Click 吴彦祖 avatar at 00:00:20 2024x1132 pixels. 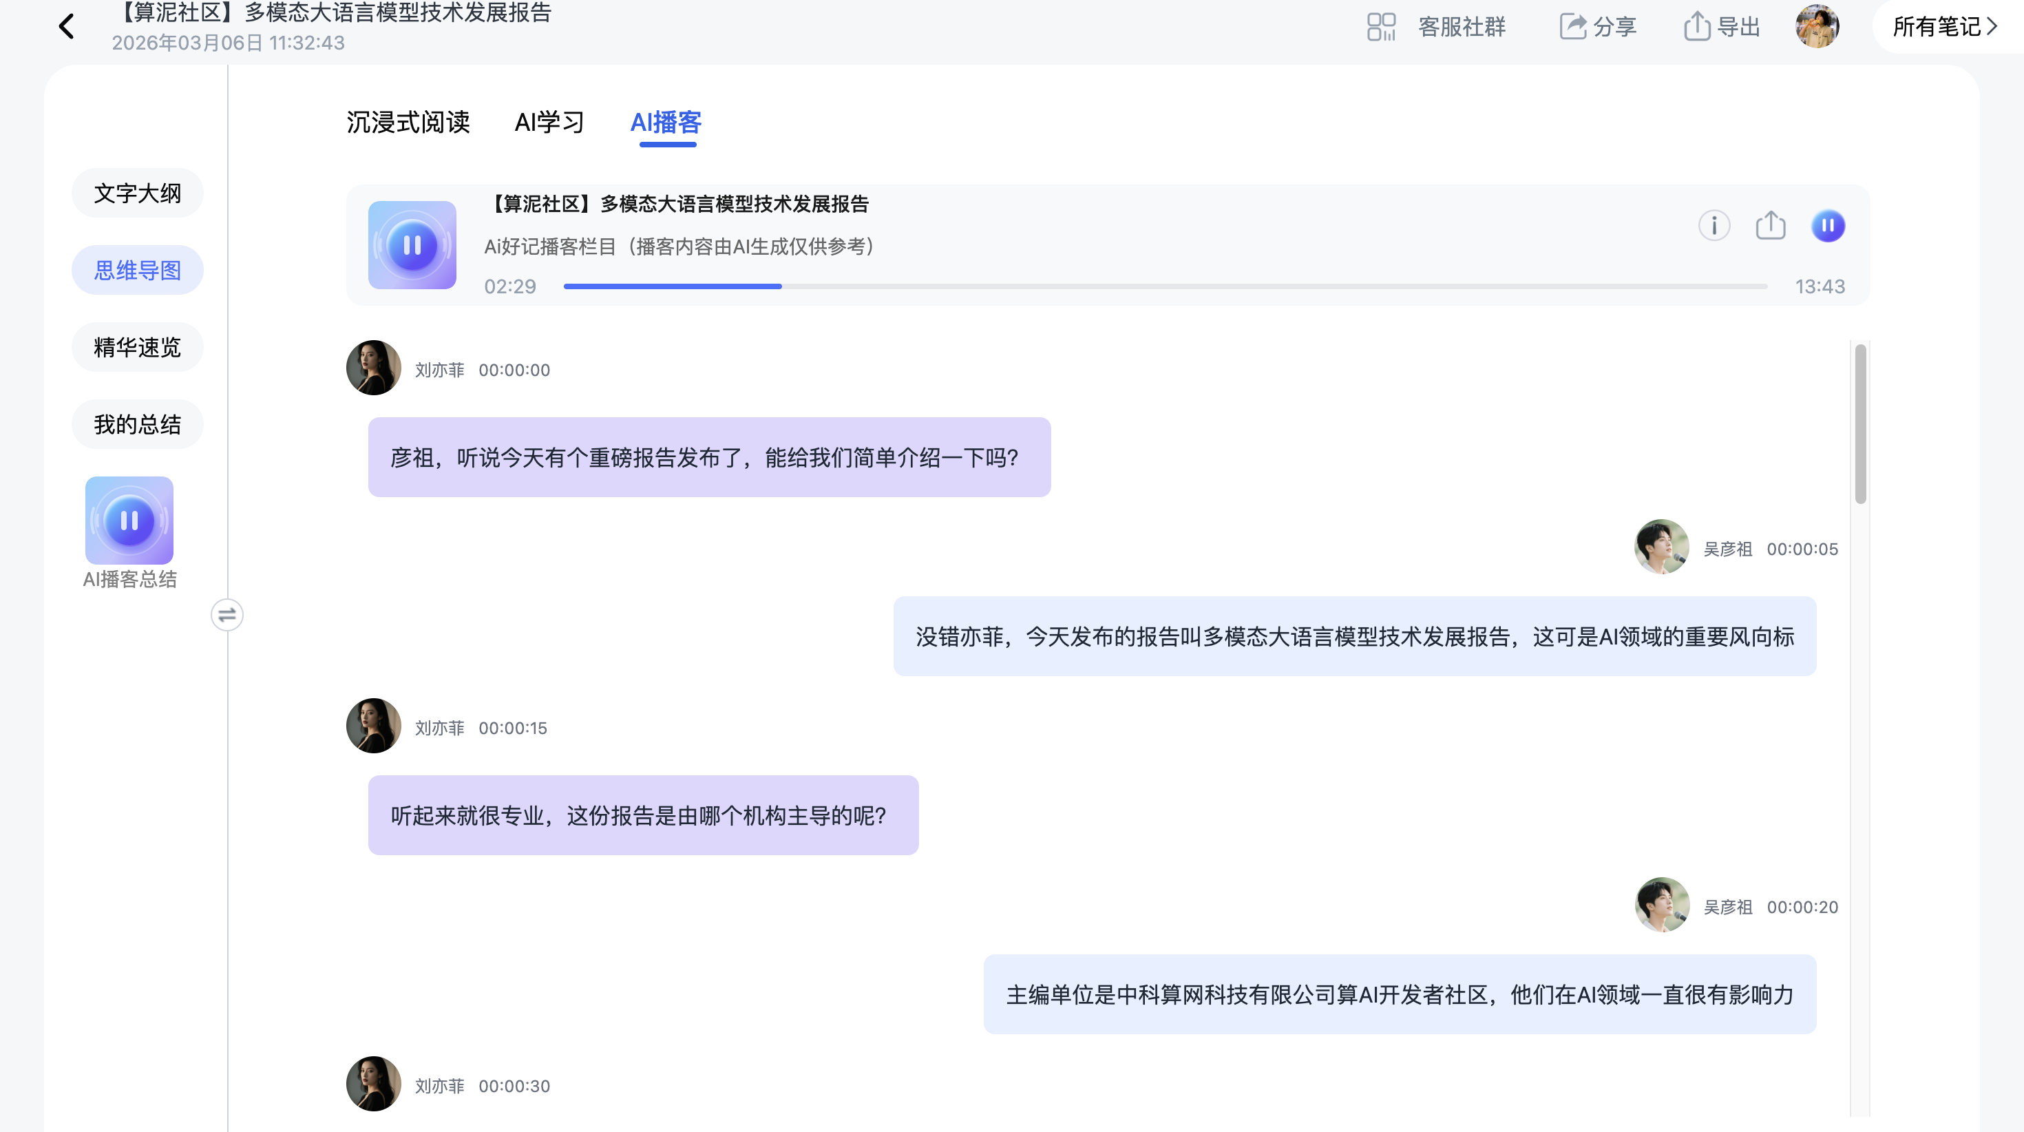pyautogui.click(x=1662, y=905)
